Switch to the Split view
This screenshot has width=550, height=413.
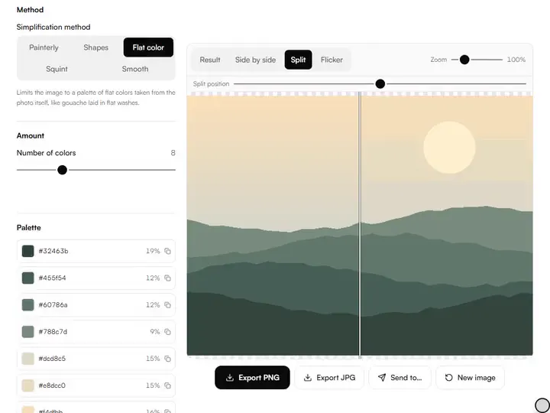coord(298,60)
